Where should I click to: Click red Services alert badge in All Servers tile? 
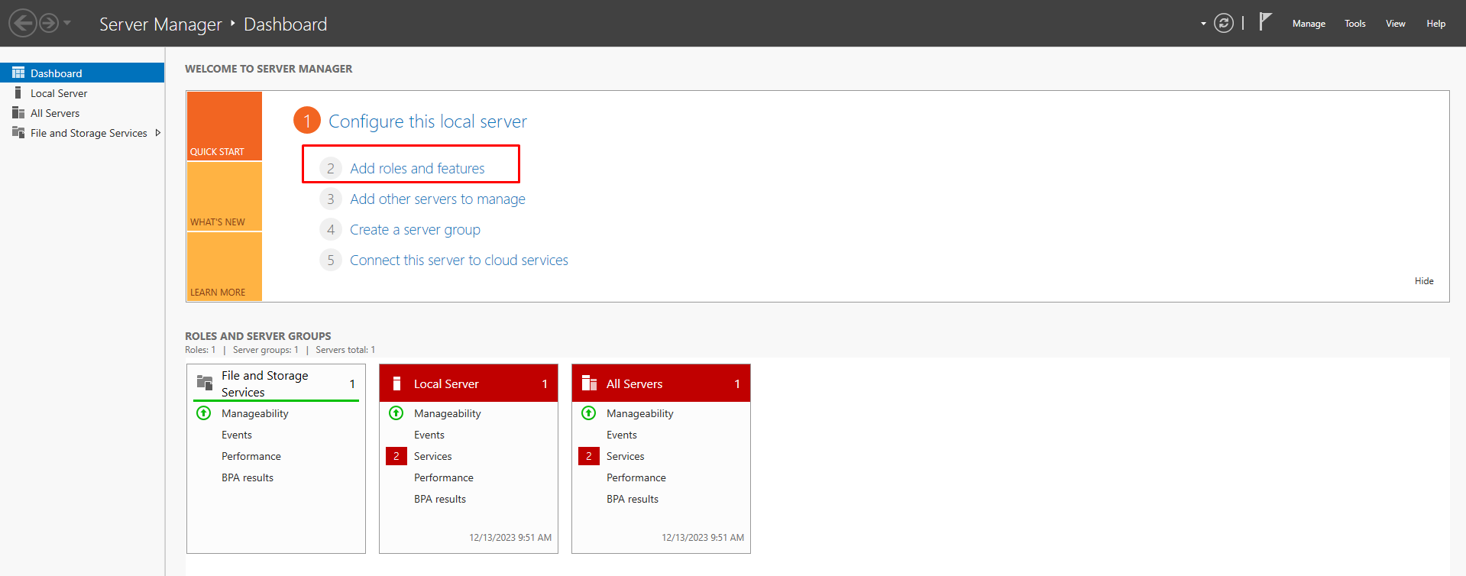[x=589, y=456]
